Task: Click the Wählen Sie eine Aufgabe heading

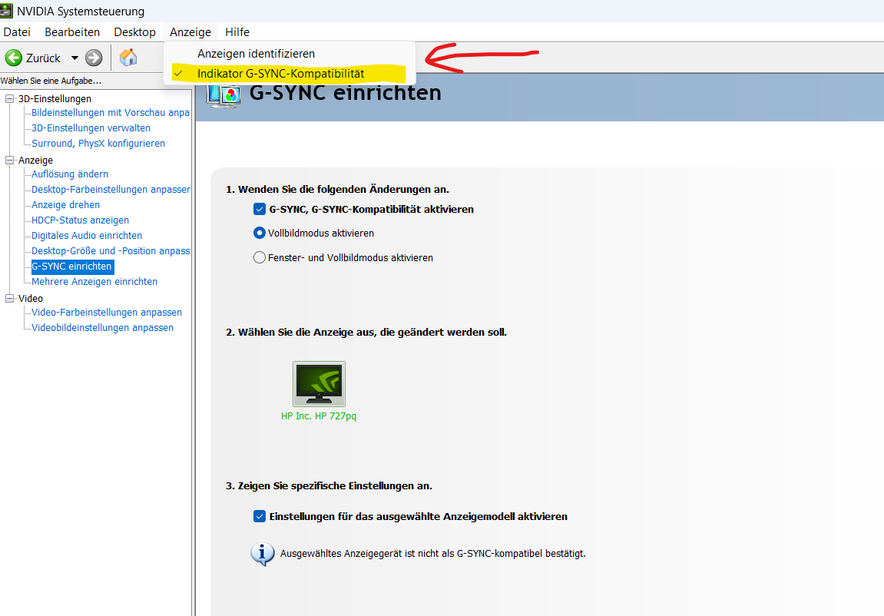Action: (x=51, y=81)
